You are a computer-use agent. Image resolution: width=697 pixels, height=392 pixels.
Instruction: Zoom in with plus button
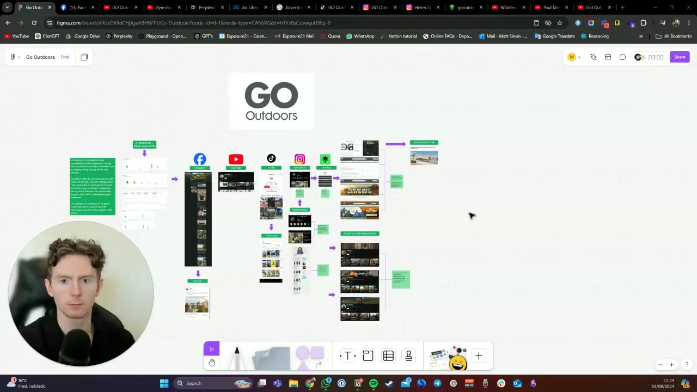point(671,365)
